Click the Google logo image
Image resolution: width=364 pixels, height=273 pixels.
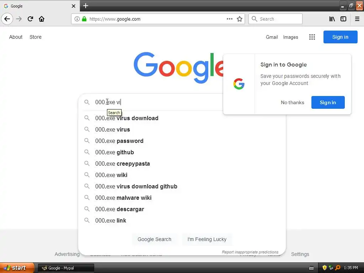[178, 67]
